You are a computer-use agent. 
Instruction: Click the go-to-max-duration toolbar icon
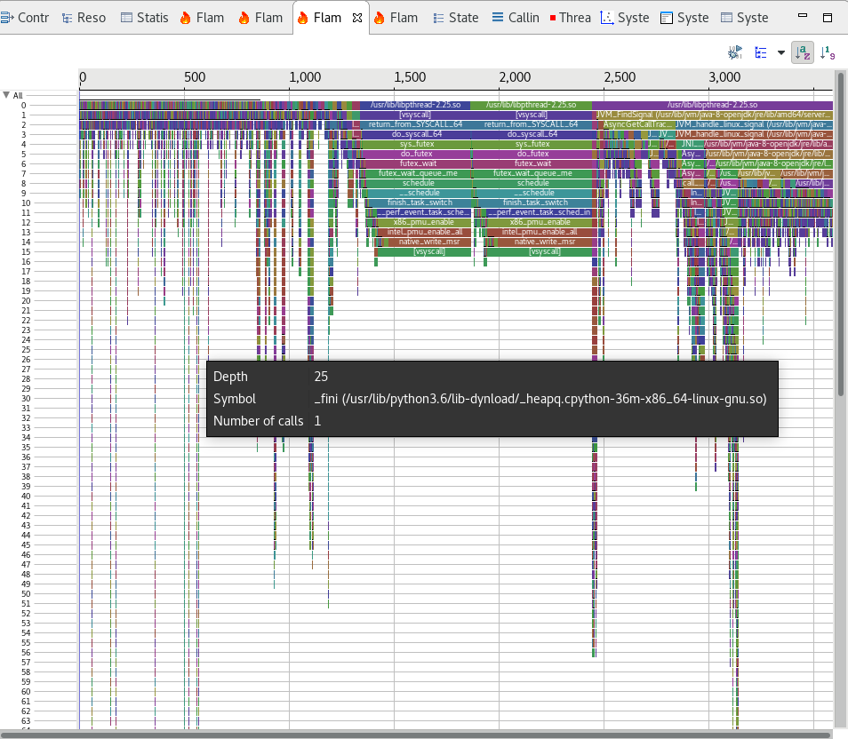[x=735, y=53]
